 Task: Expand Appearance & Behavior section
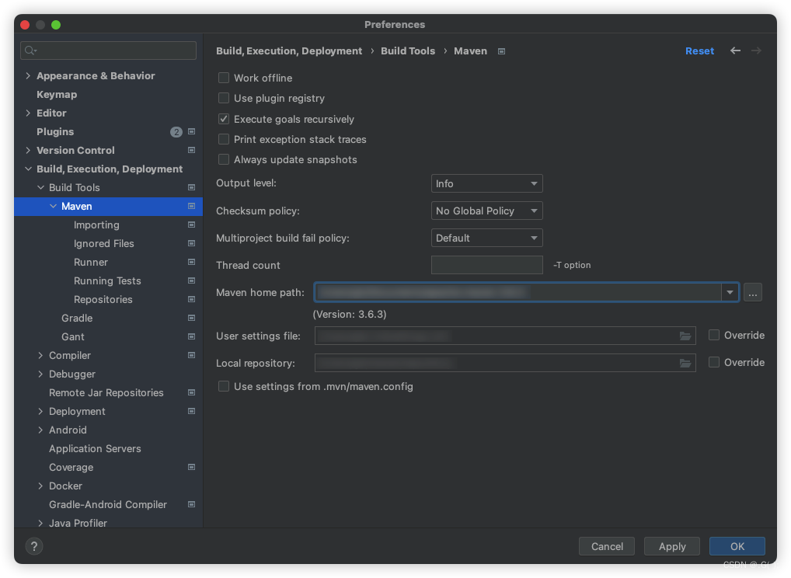[28, 75]
